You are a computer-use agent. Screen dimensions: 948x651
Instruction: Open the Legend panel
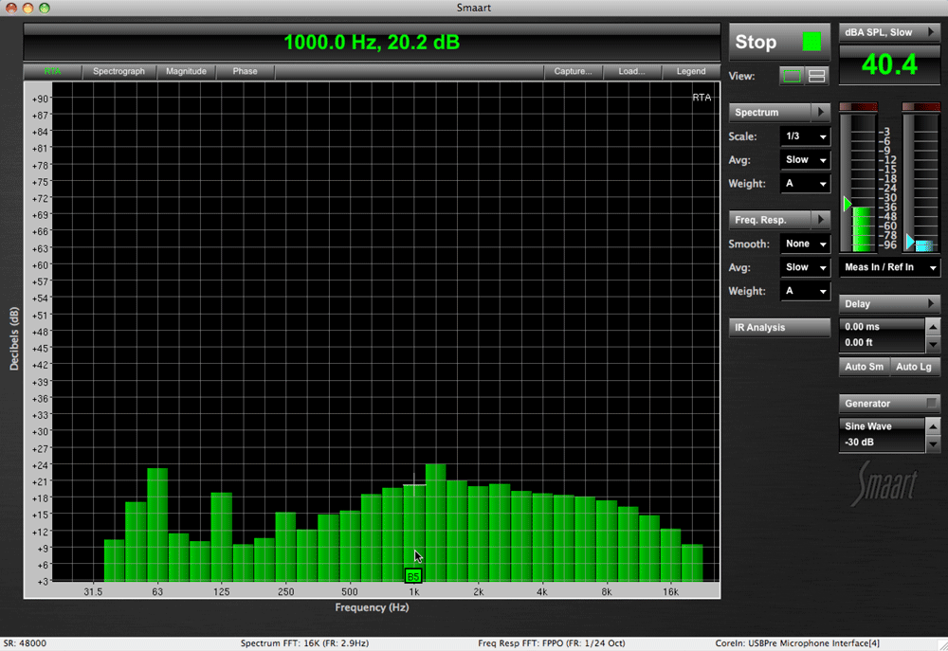(x=691, y=71)
